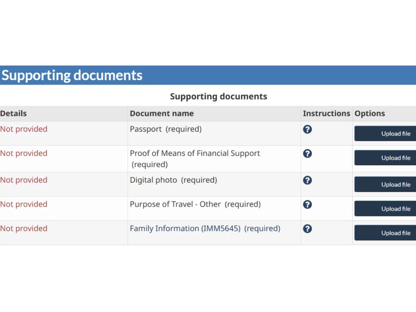Image resolution: width=416 pixels, height=312 pixels.
Task: Click the Family Information instructions question mark
Action: point(308,229)
